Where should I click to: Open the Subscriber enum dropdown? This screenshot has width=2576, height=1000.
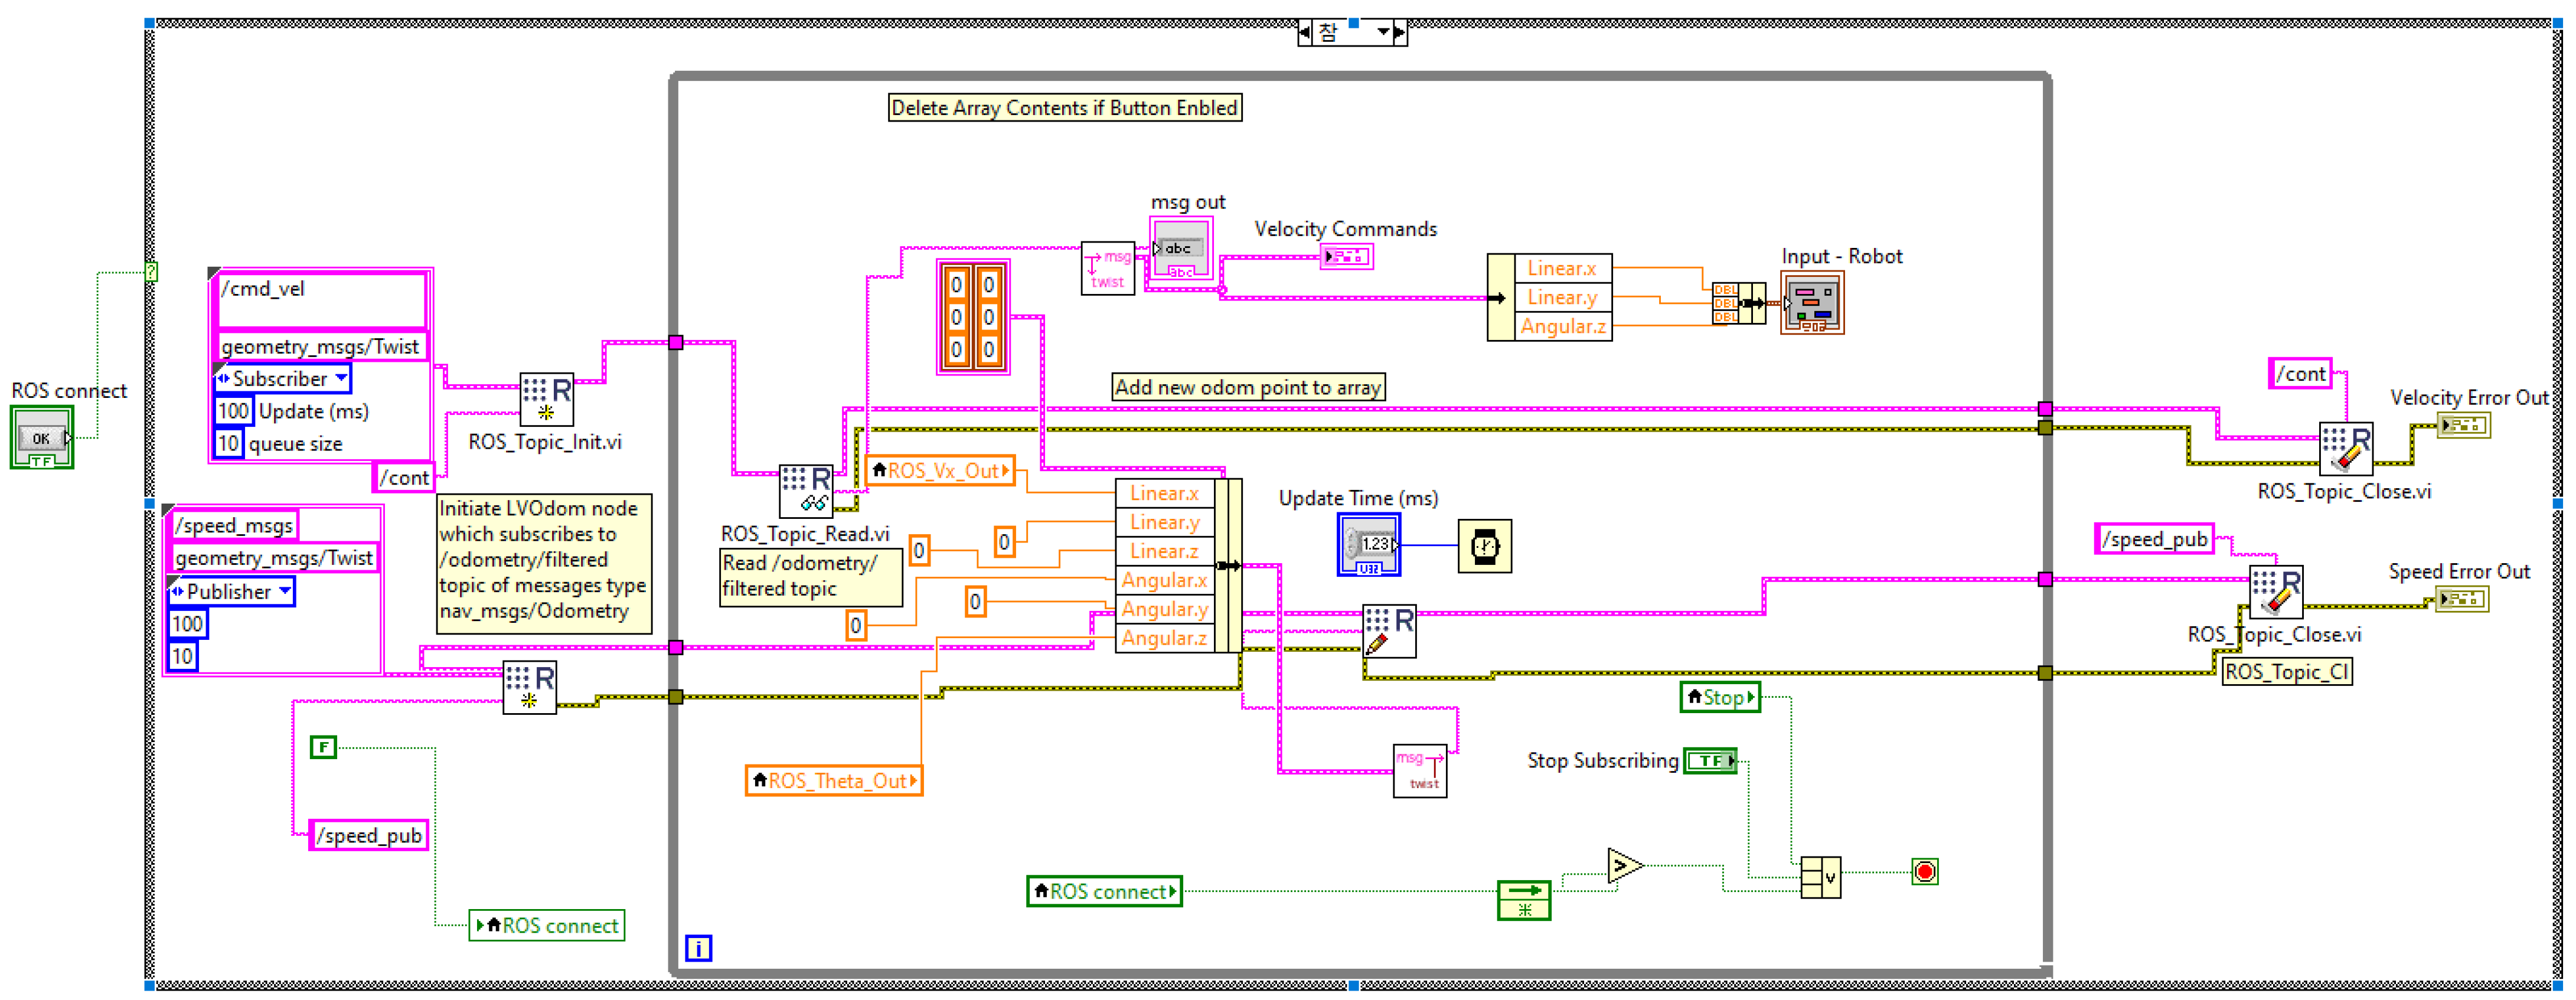coord(341,378)
